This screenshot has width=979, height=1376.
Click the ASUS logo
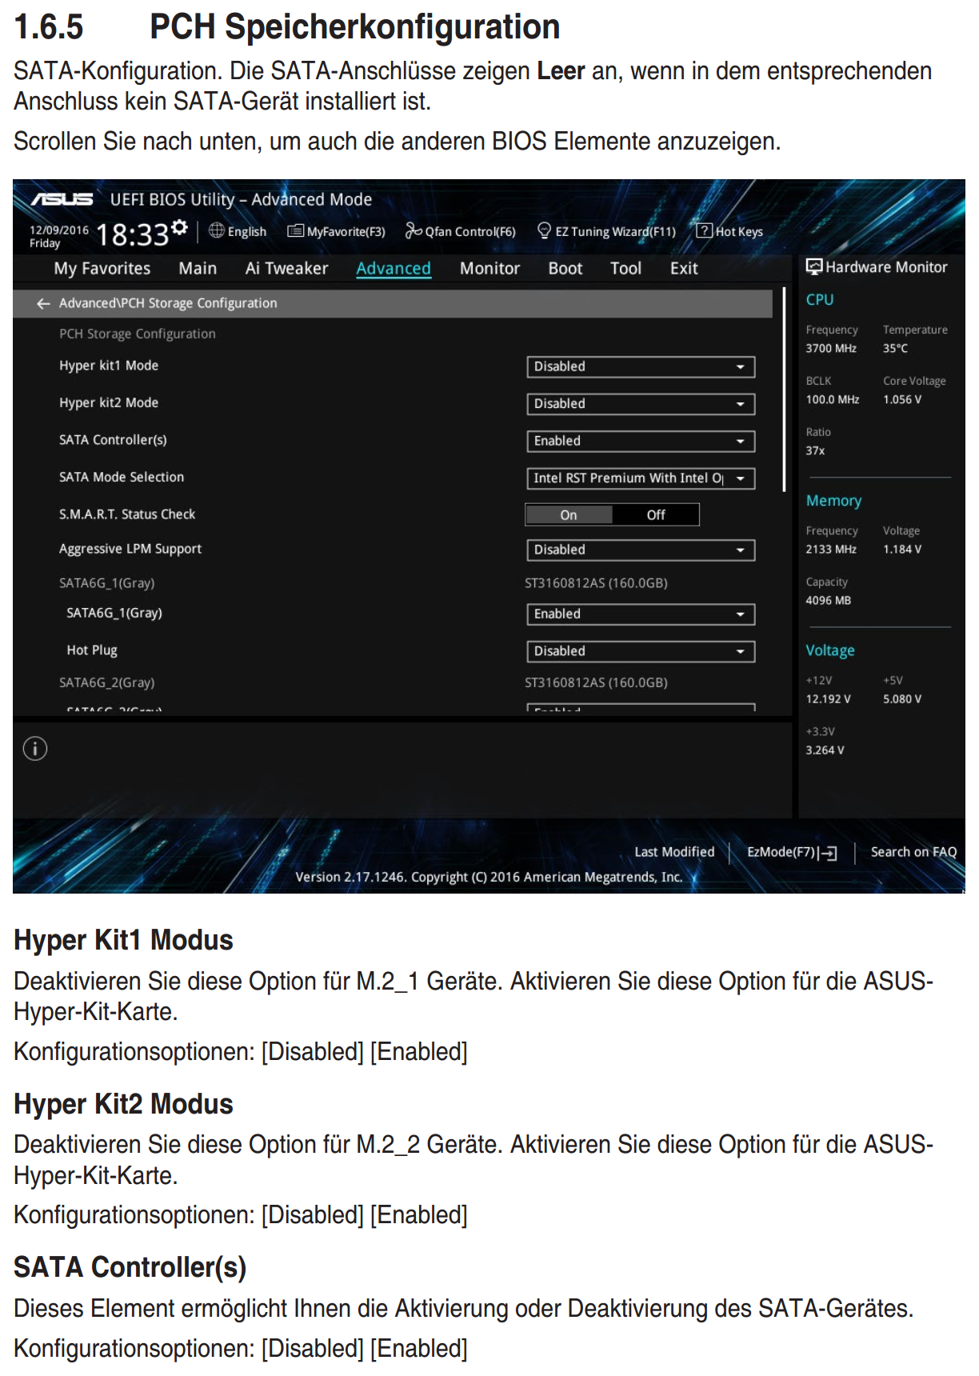62,199
